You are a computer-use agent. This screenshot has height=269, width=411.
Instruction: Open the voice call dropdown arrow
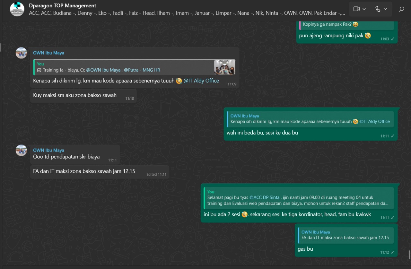(385, 9)
